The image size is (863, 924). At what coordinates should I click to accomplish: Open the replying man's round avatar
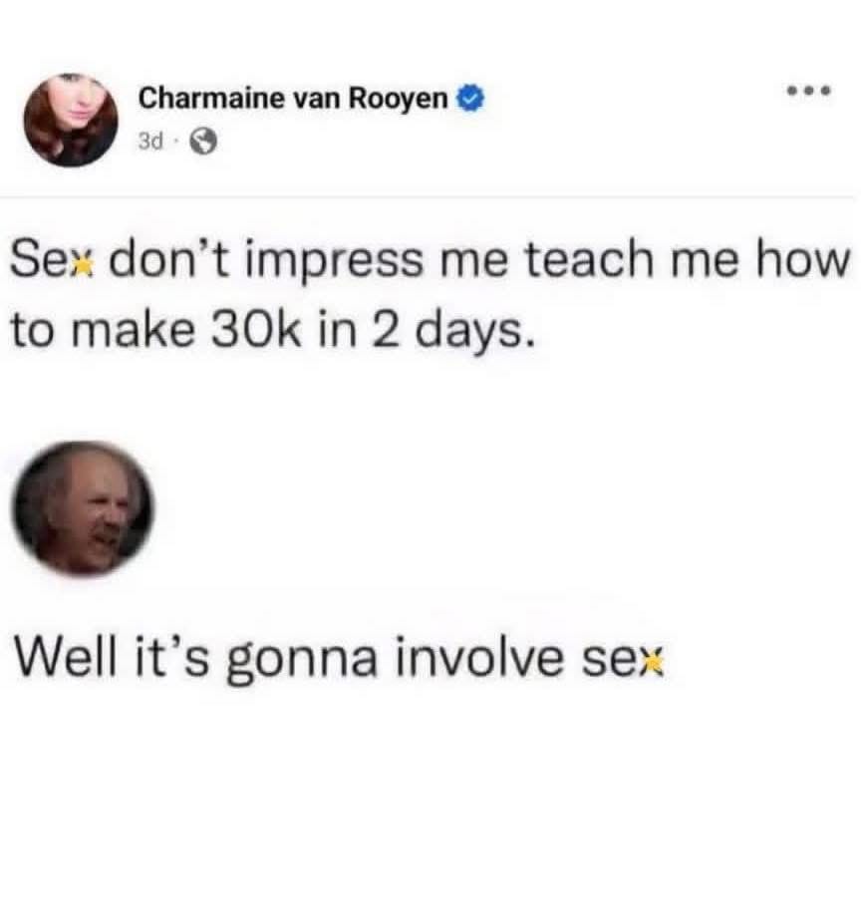coord(83,508)
